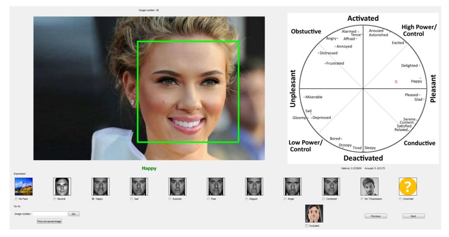Click the Happy label on the emotion wheel

(416, 81)
